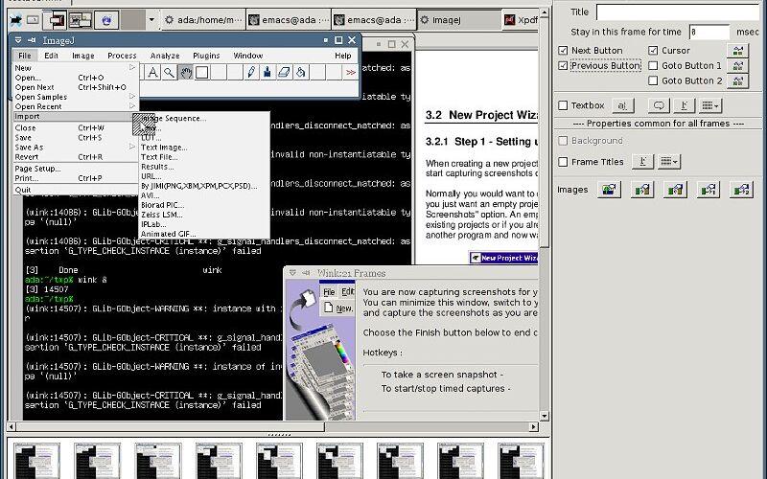Image resolution: width=767 pixels, height=479 pixels.
Task: Open the Help menu in ImageJ
Action: (x=343, y=56)
